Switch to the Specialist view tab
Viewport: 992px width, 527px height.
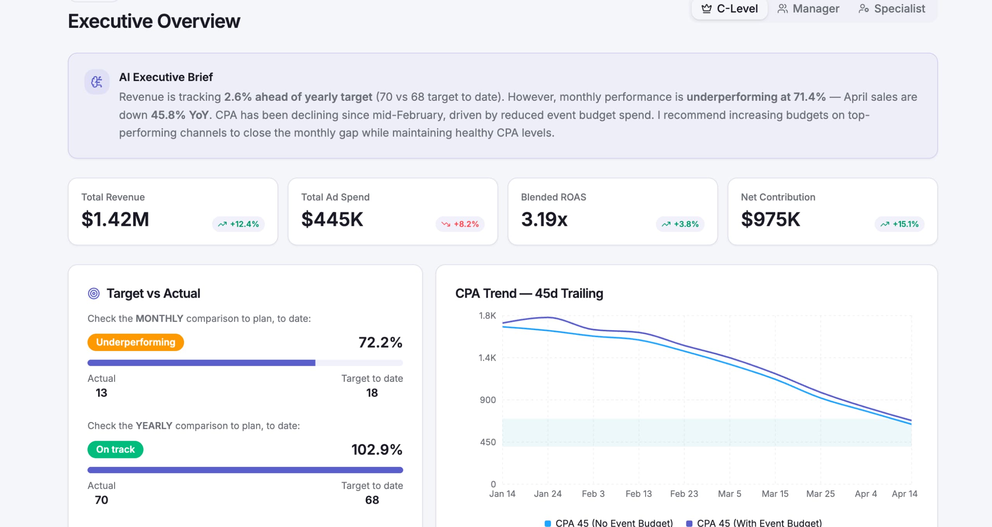[x=892, y=9]
